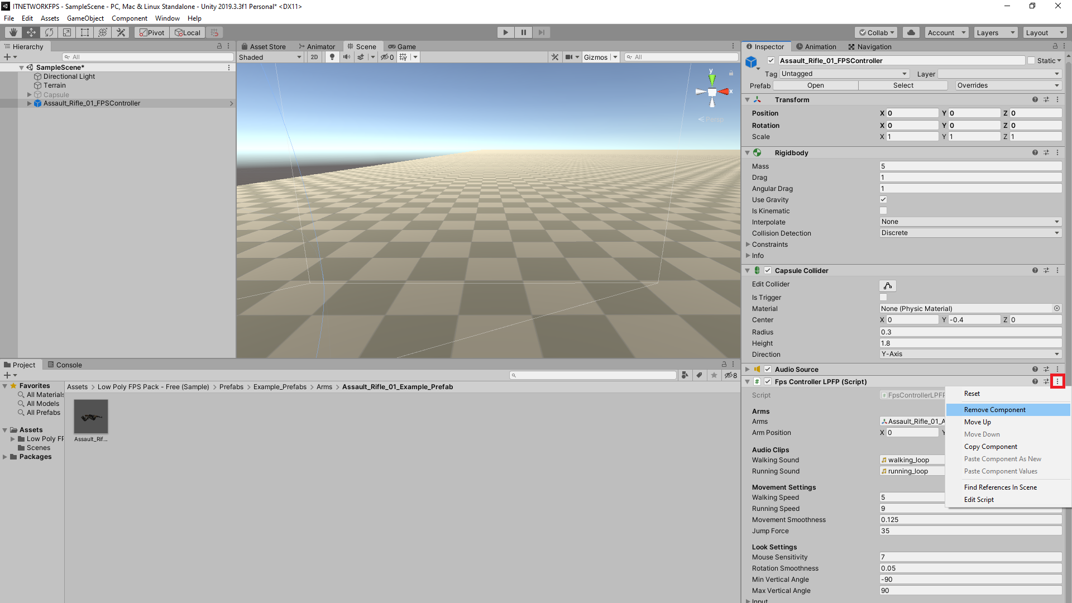Select the Scale tool

67,32
